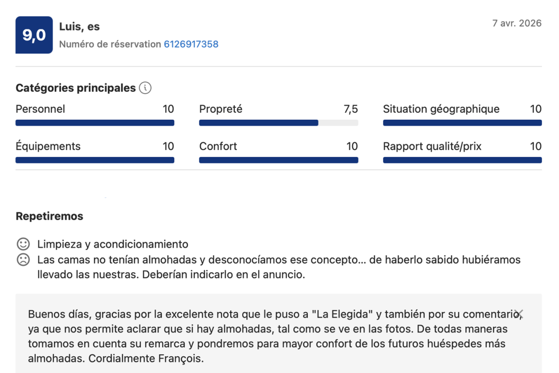Click reviewer name Luis, es
The image size is (559, 373).
point(80,27)
